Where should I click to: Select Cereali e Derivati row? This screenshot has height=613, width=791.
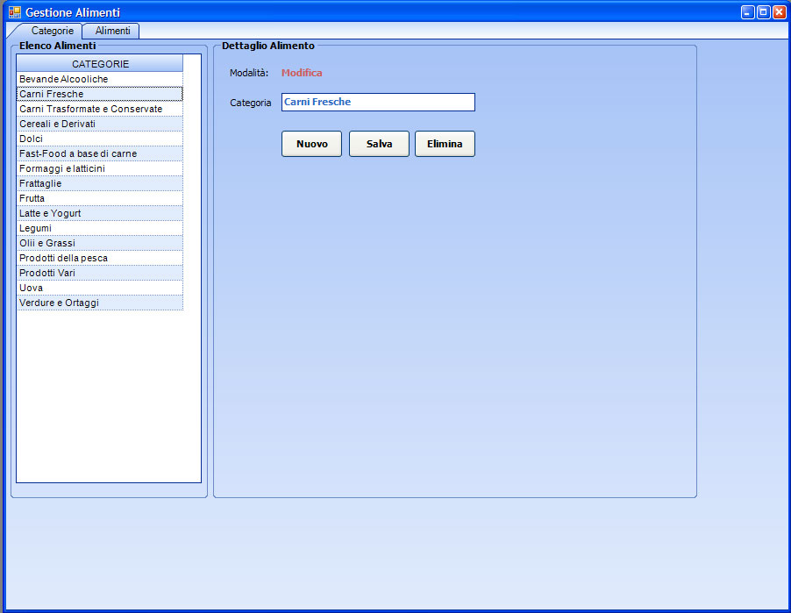pyautogui.click(x=99, y=124)
